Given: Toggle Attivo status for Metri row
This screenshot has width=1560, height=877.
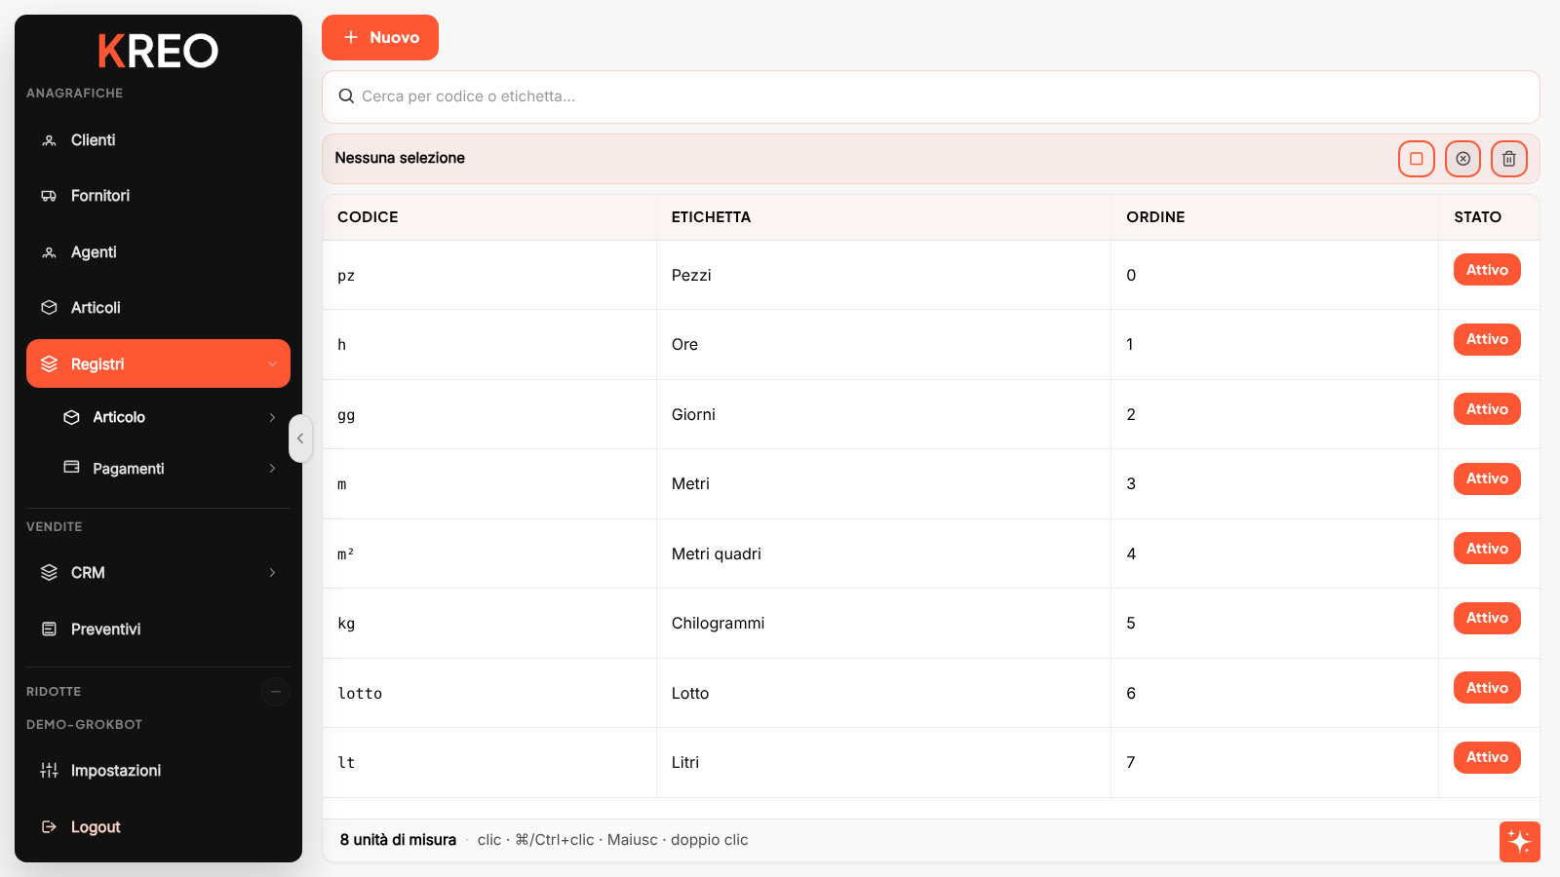Looking at the screenshot, I should coord(1487,478).
